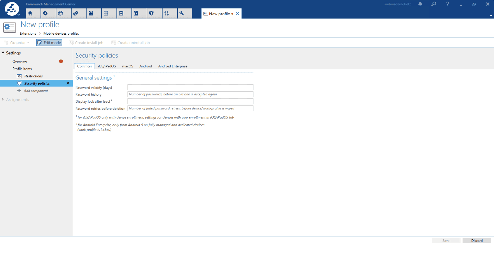Open the help question mark icon
This screenshot has width=494, height=278.
(x=447, y=4)
